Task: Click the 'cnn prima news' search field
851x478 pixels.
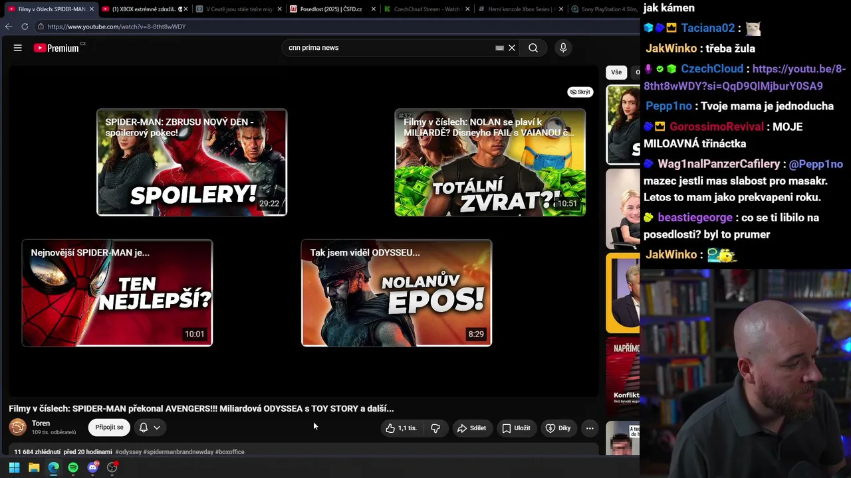Action: [x=389, y=48]
